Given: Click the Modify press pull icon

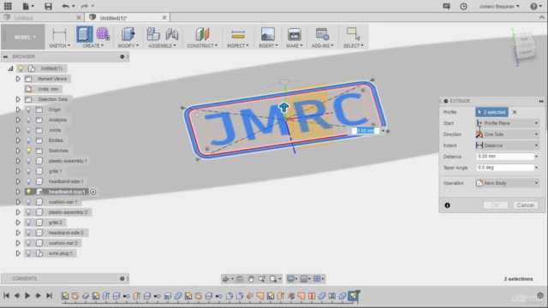Looking at the screenshot, I should pos(128,34).
